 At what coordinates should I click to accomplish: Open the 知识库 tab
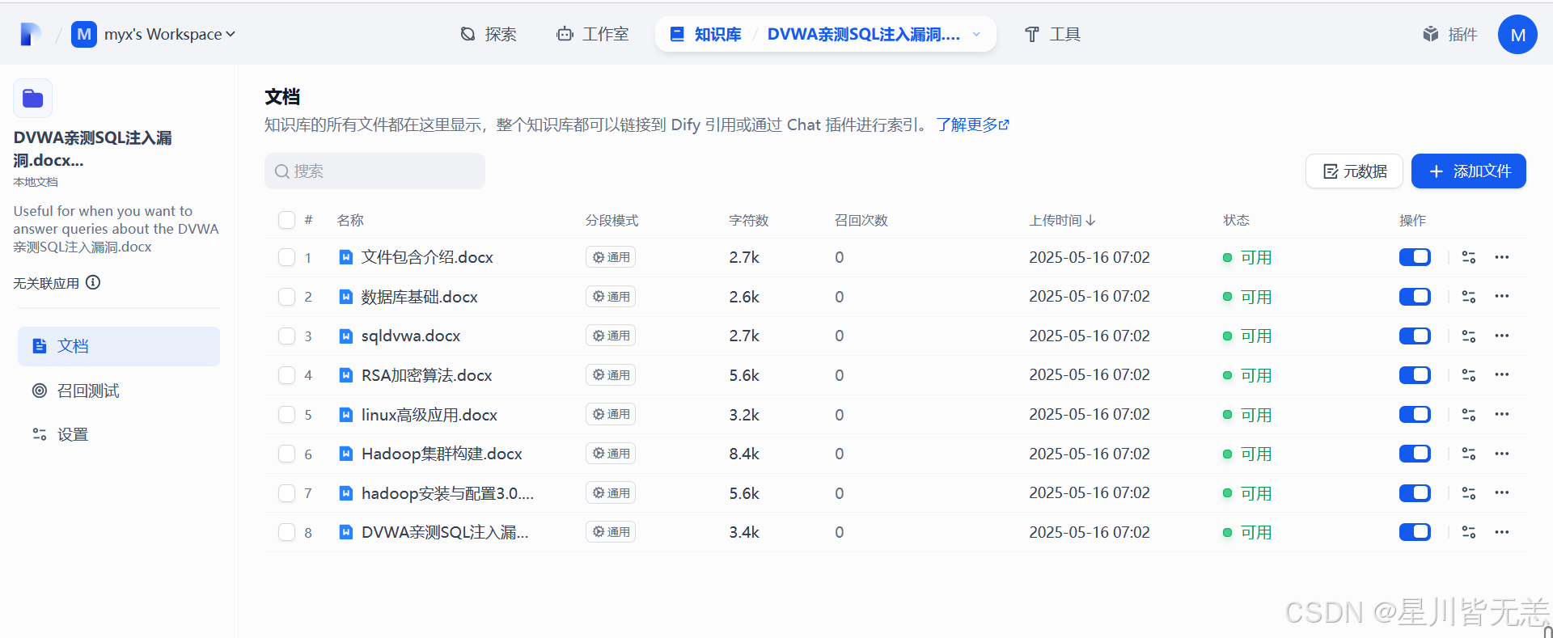(706, 34)
